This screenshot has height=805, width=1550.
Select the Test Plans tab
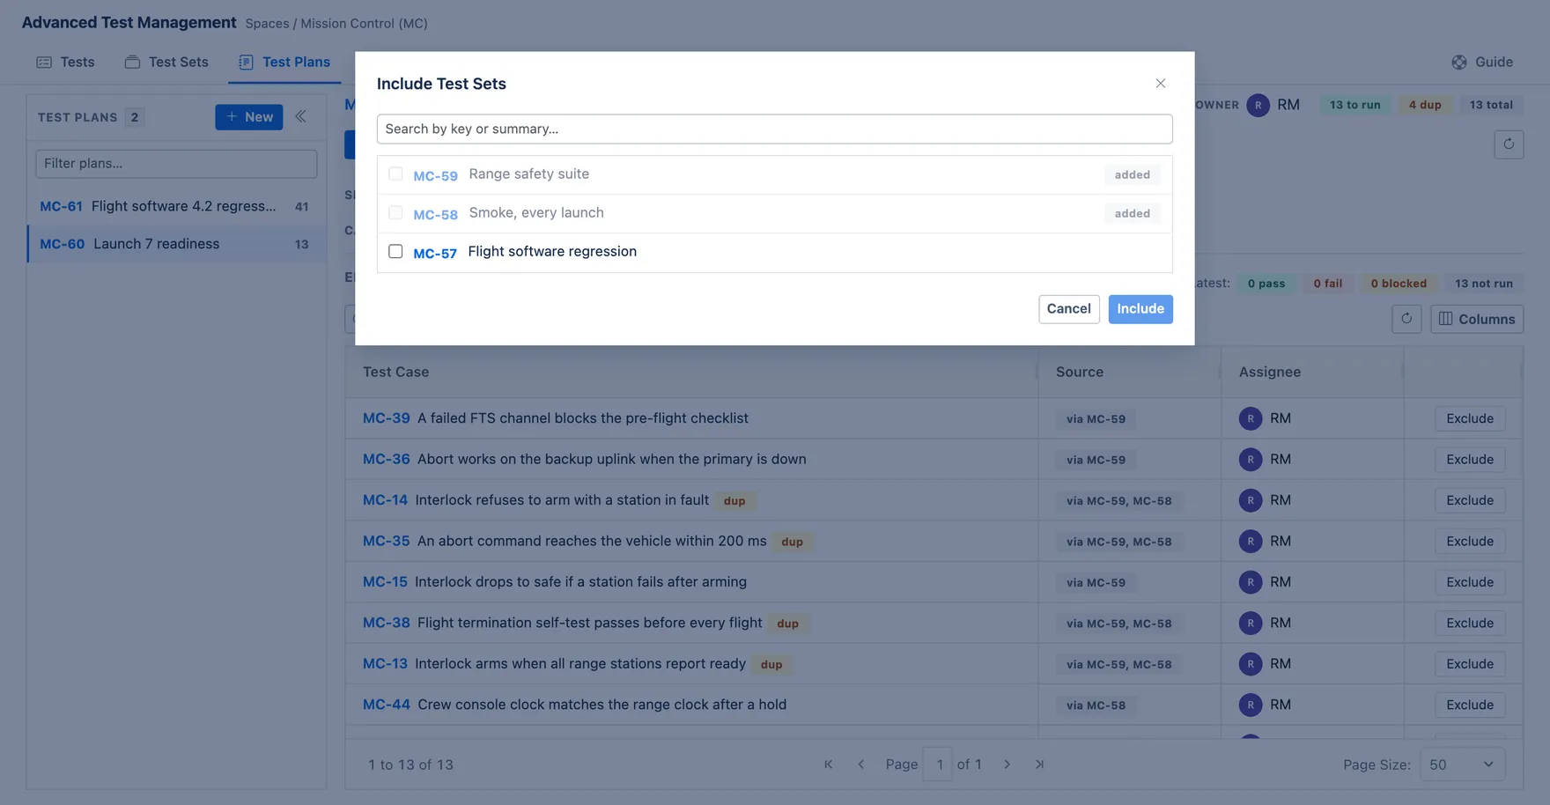pyautogui.click(x=284, y=62)
